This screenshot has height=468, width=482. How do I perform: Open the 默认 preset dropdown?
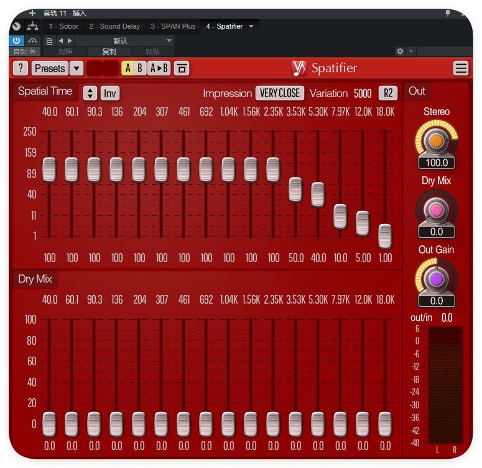point(124,40)
